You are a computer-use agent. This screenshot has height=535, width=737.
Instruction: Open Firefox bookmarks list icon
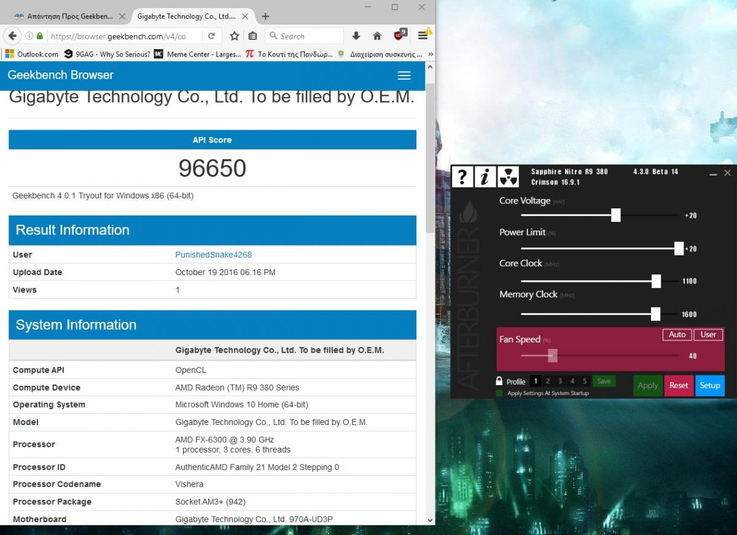click(253, 36)
